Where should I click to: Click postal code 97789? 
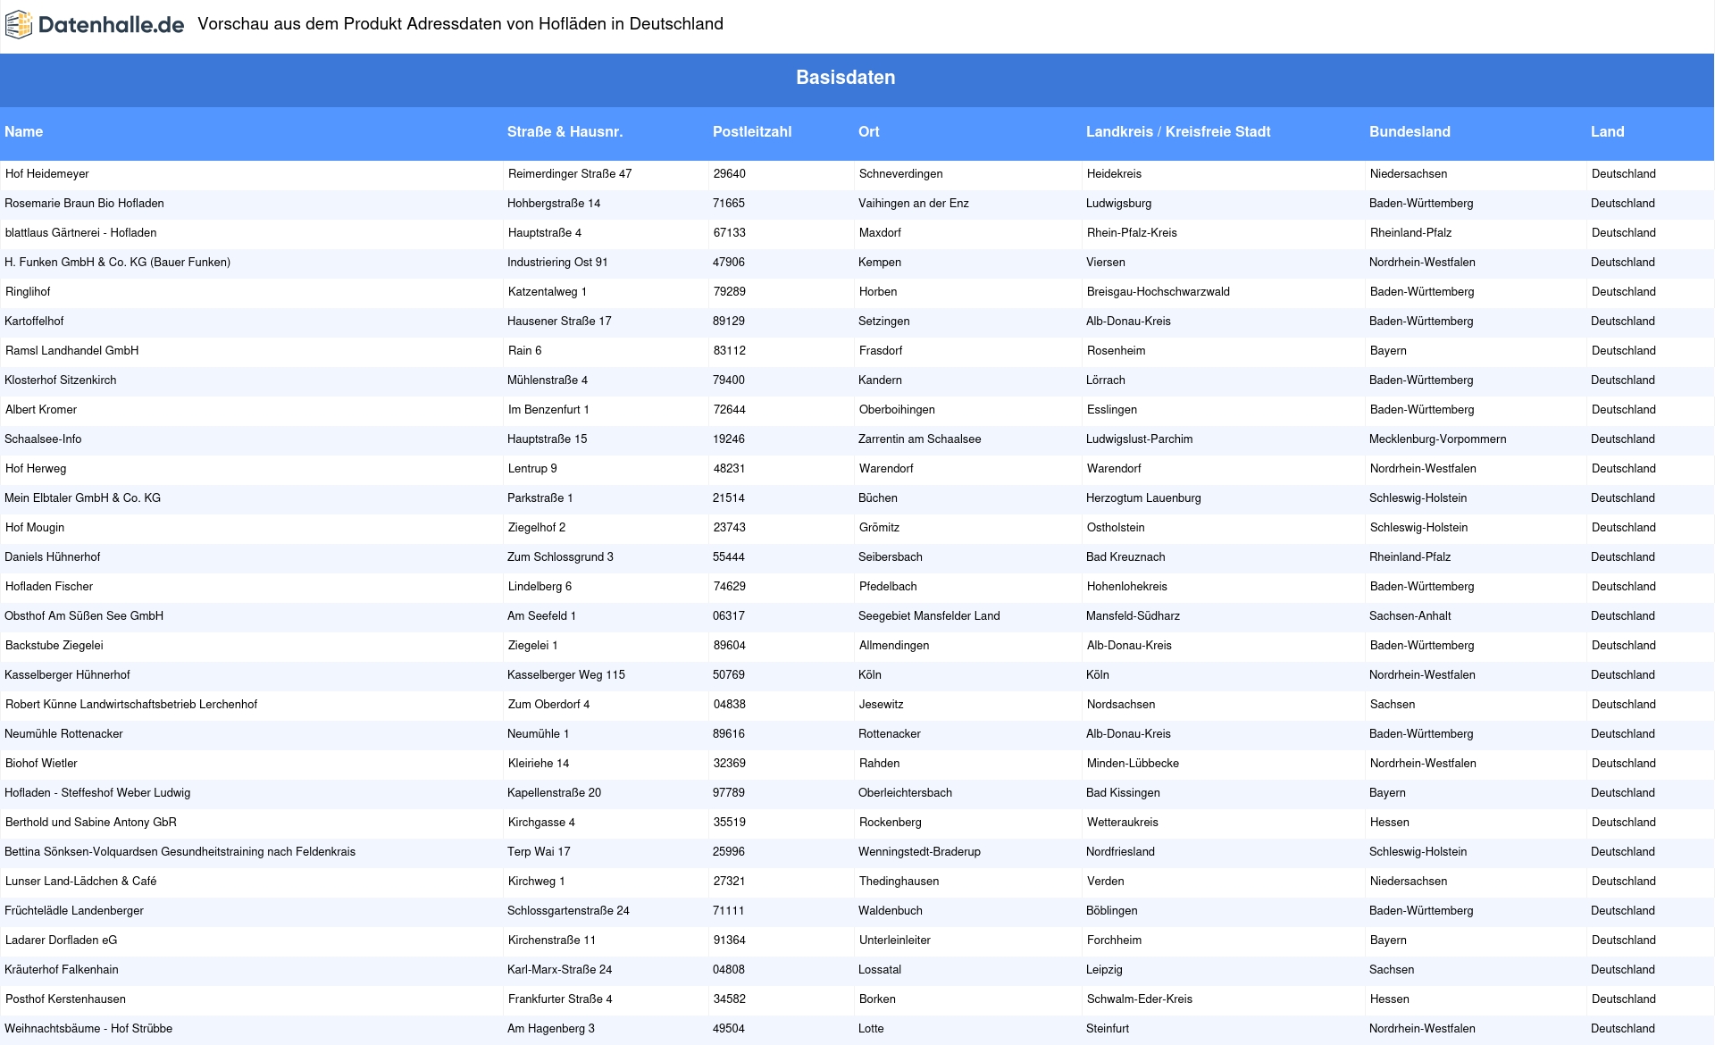[x=728, y=793]
